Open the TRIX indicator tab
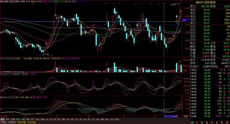The width and height of the screenshot is (230, 124). pyautogui.click(x=37, y=119)
